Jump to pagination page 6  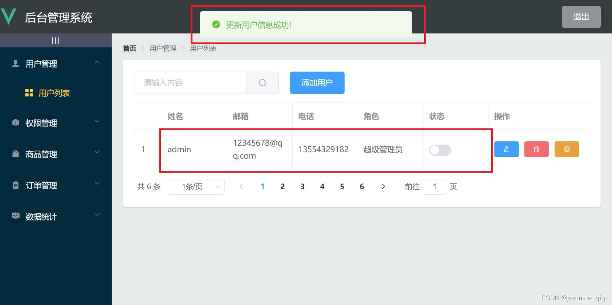tap(362, 186)
